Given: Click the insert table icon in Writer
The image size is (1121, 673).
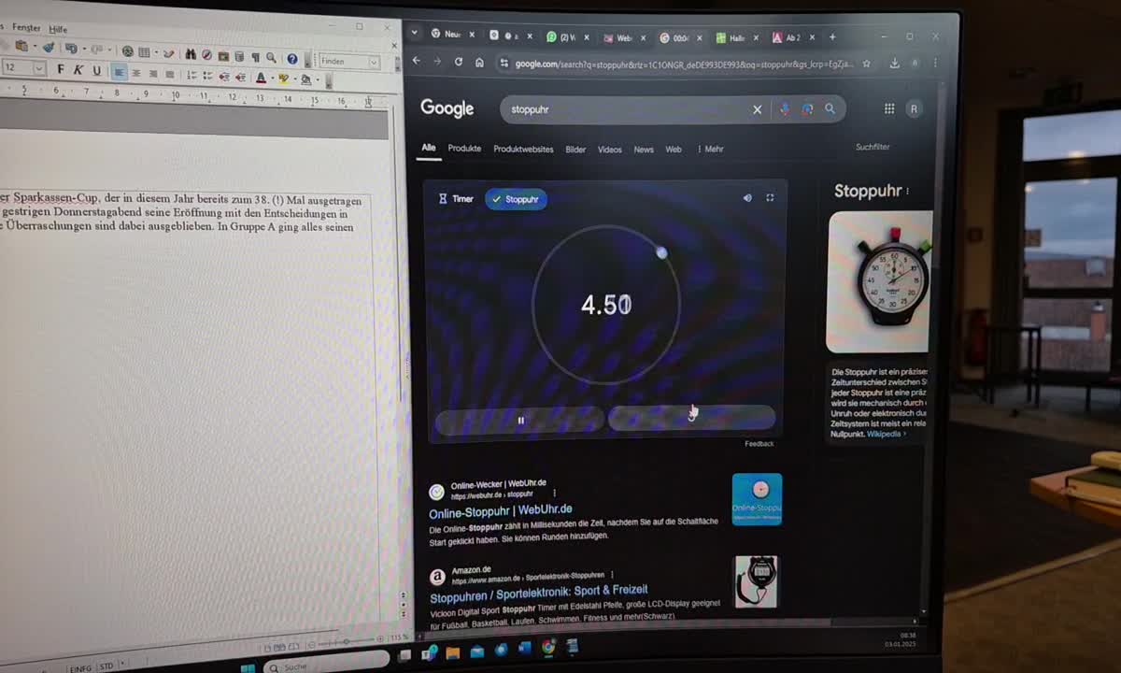Looking at the screenshot, I should [144, 52].
